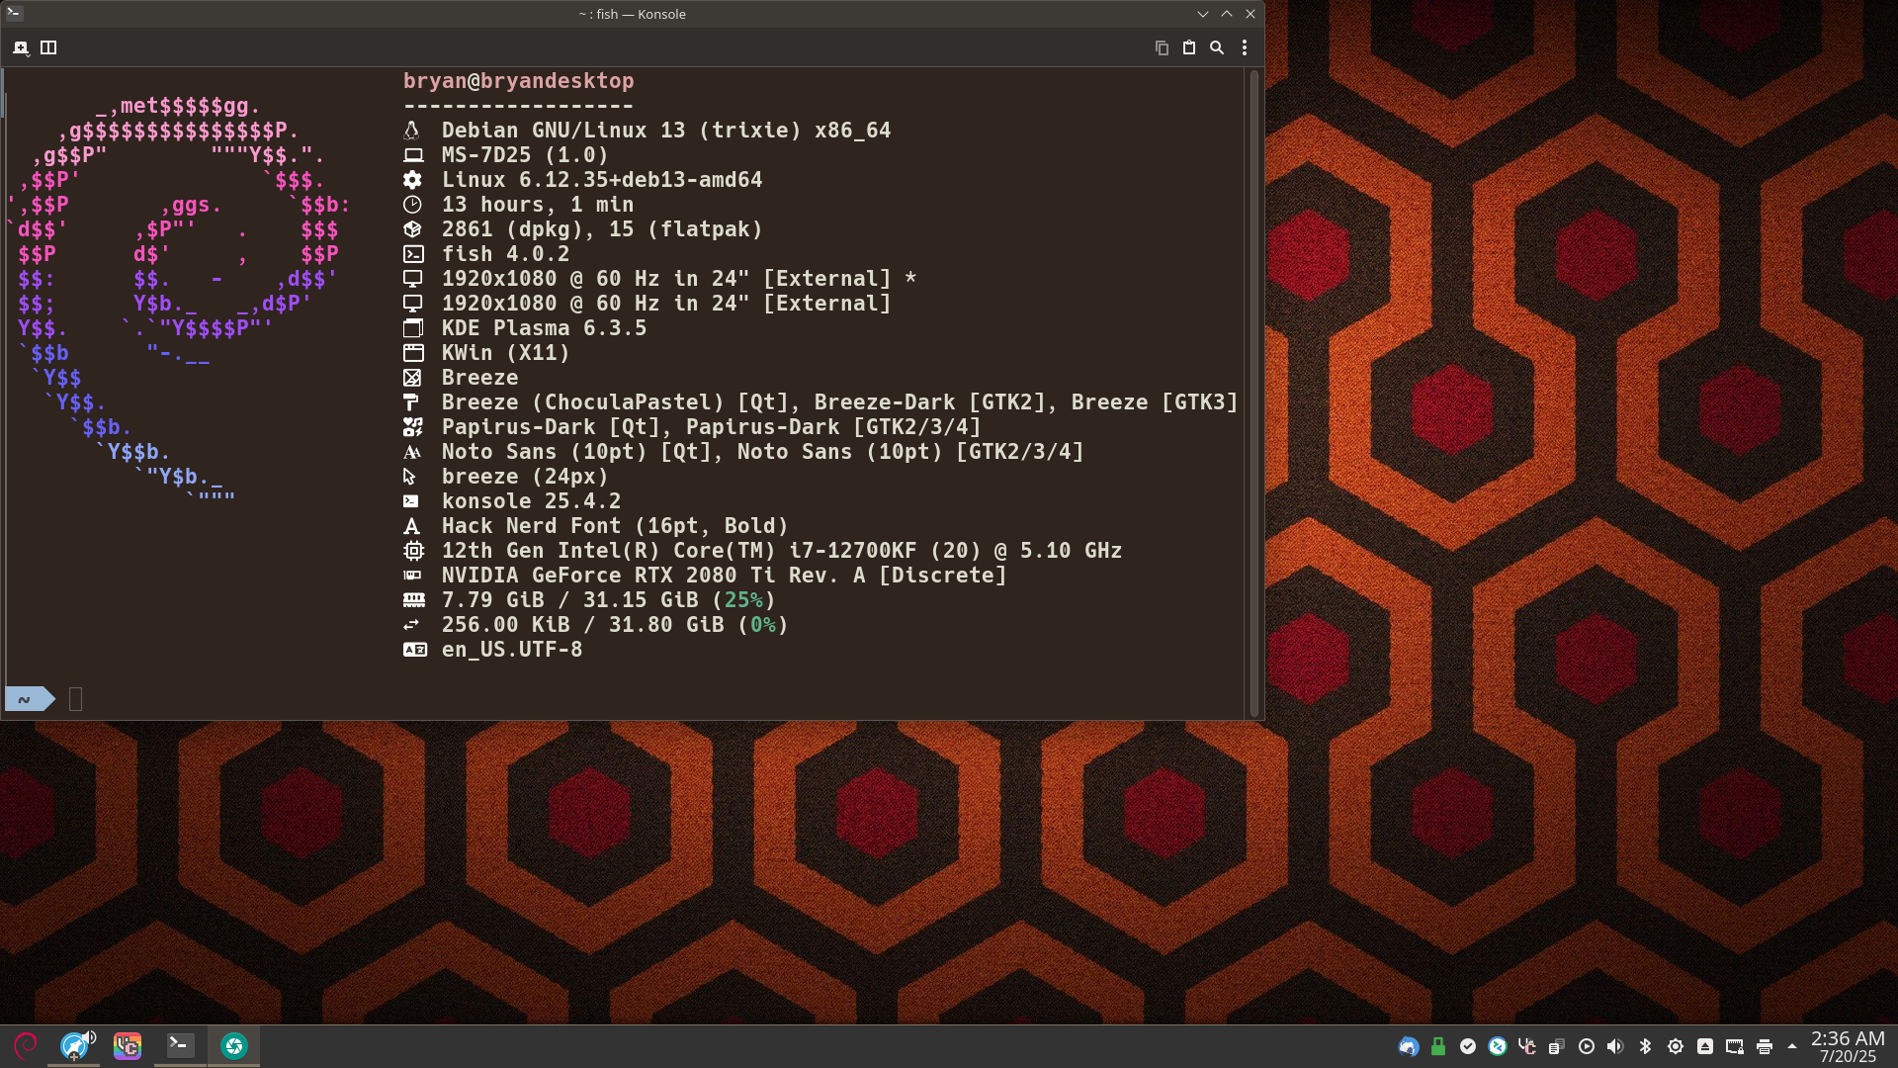1898x1068 pixels.
Task: Open the clipboard tray applet
Action: coord(1557,1046)
